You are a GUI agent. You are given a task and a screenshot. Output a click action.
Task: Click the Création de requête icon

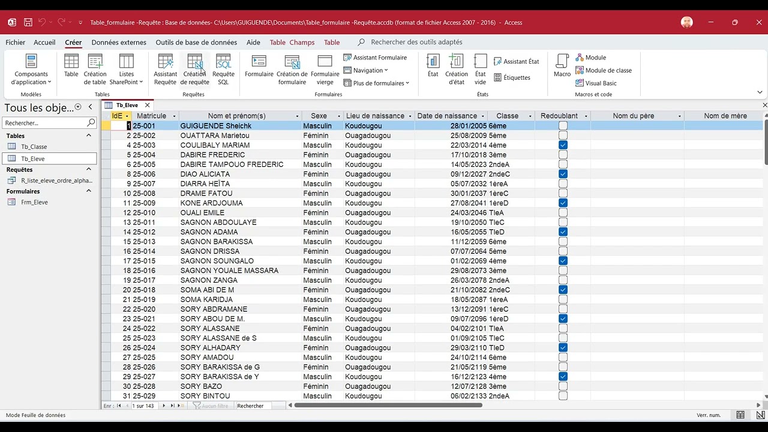pyautogui.click(x=195, y=70)
